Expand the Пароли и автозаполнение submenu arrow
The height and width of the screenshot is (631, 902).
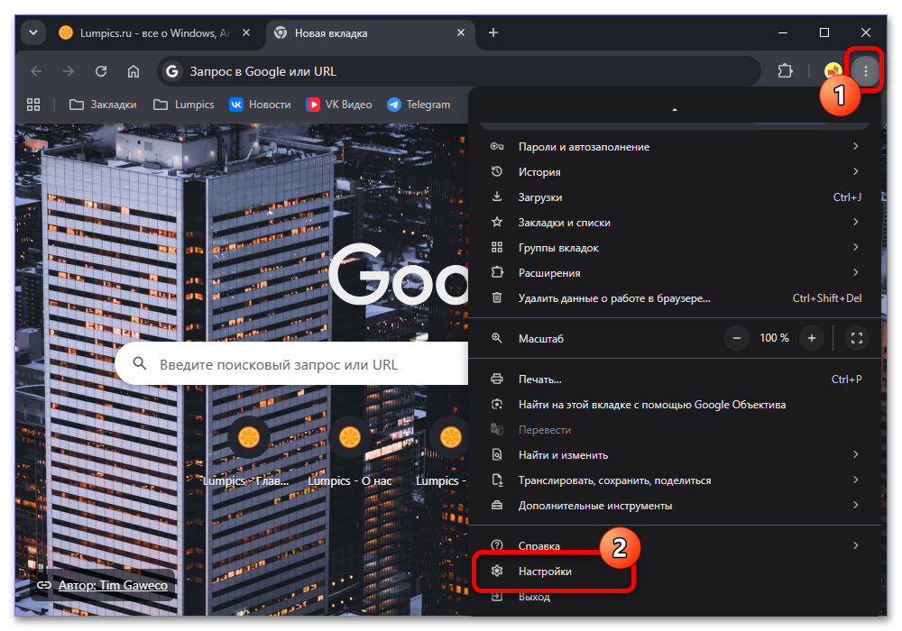[856, 147]
